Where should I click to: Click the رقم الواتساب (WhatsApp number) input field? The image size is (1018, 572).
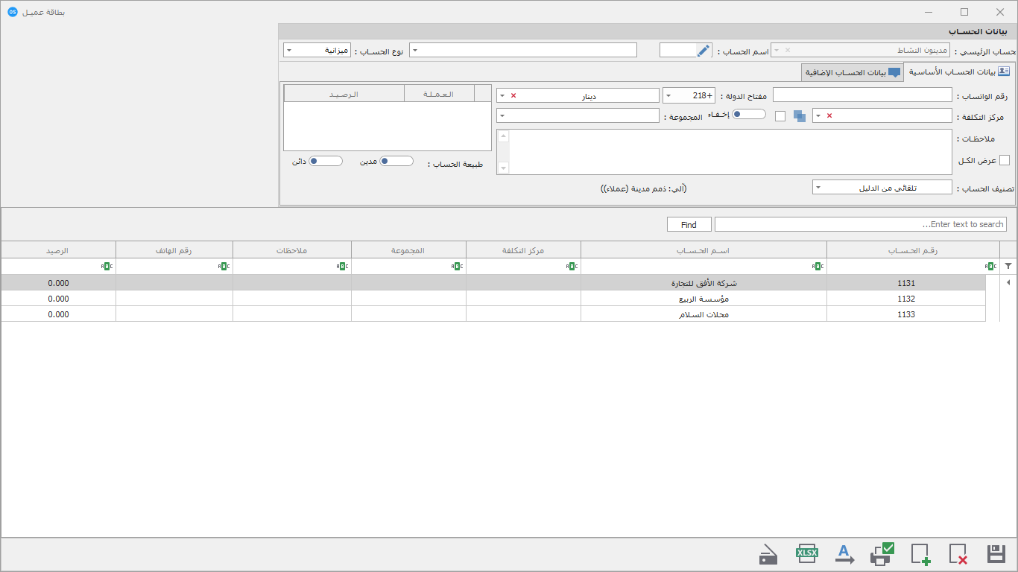point(862,95)
